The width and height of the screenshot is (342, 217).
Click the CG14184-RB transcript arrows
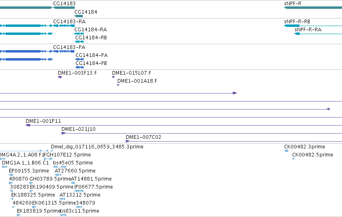pos(80,42)
